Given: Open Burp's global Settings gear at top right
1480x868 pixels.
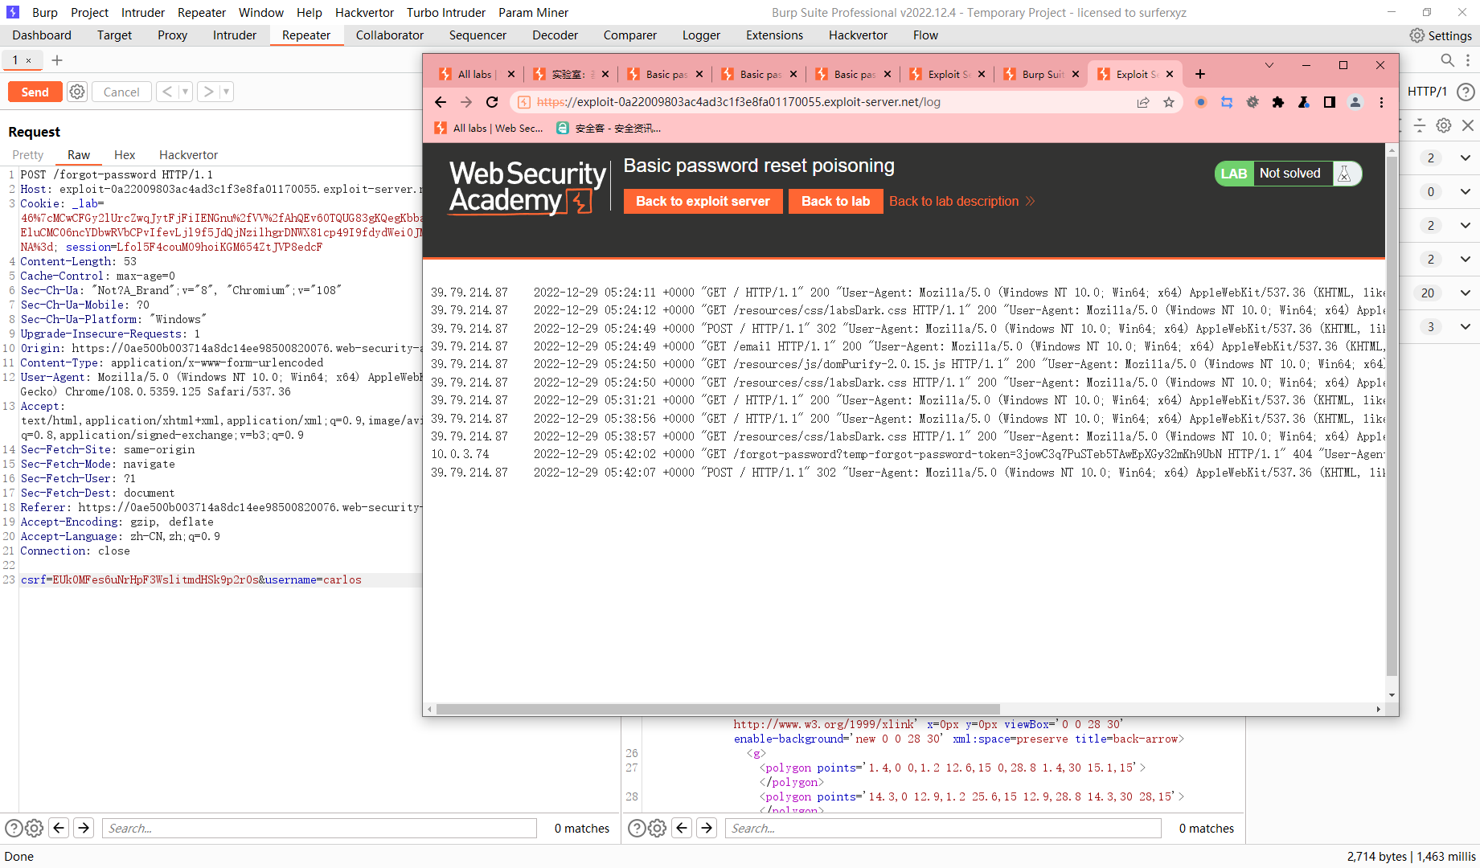Looking at the screenshot, I should pyautogui.click(x=1416, y=35).
